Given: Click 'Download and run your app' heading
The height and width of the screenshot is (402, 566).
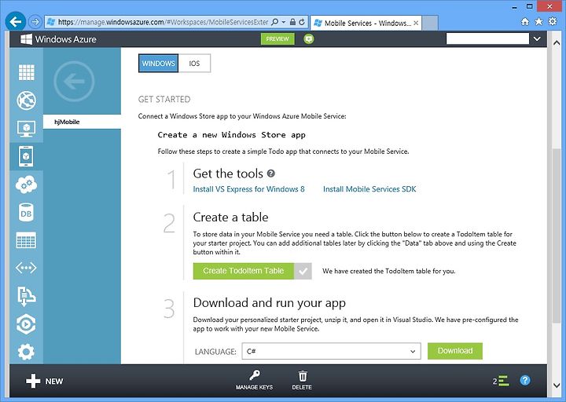Looking at the screenshot, I should 270,303.
